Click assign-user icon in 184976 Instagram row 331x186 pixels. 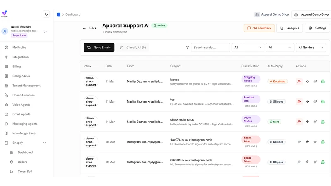pos(299,142)
